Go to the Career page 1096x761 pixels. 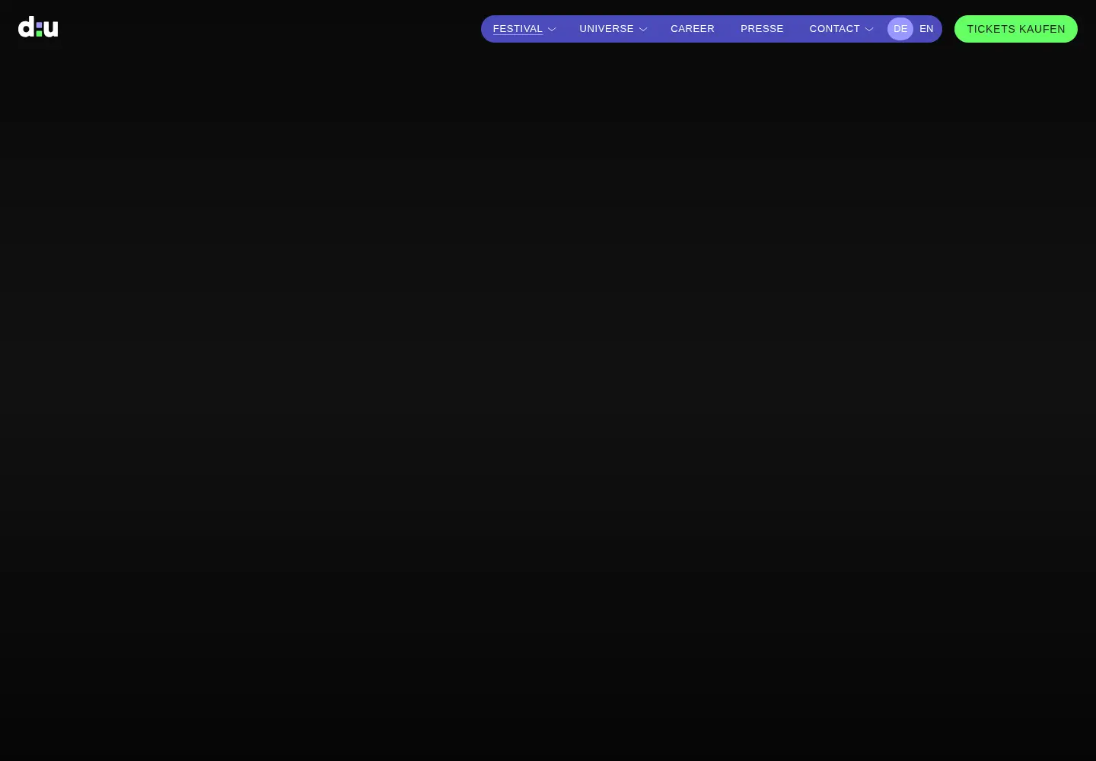click(x=693, y=29)
